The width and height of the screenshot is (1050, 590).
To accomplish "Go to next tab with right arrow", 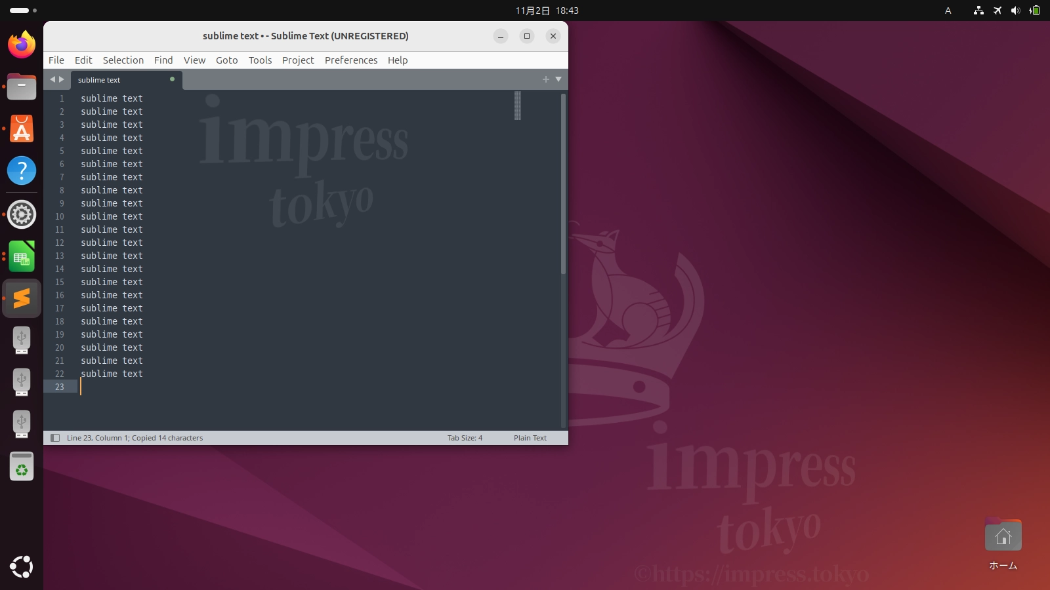I will pyautogui.click(x=62, y=79).
